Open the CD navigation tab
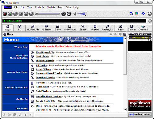Viewport: 154px width, 119px height. tap(19, 28)
